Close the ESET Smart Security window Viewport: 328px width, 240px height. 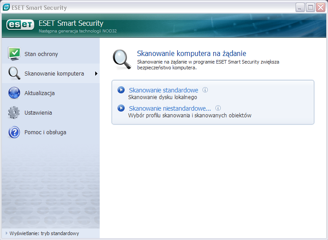click(321, 8)
